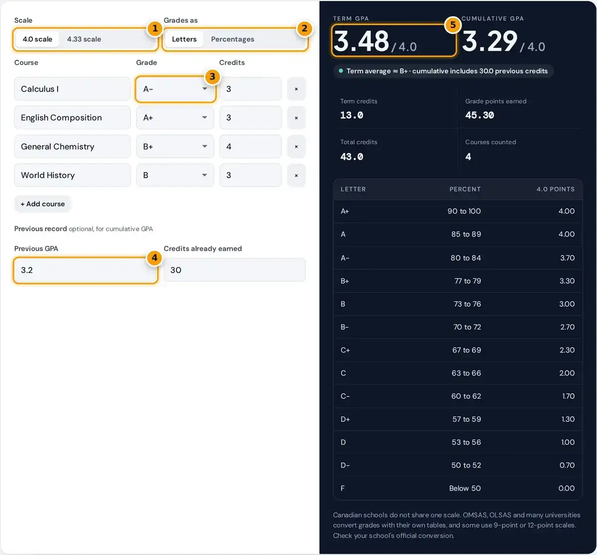Expand the General Chemistry grade dropdown
597x555 pixels.
tap(175, 147)
